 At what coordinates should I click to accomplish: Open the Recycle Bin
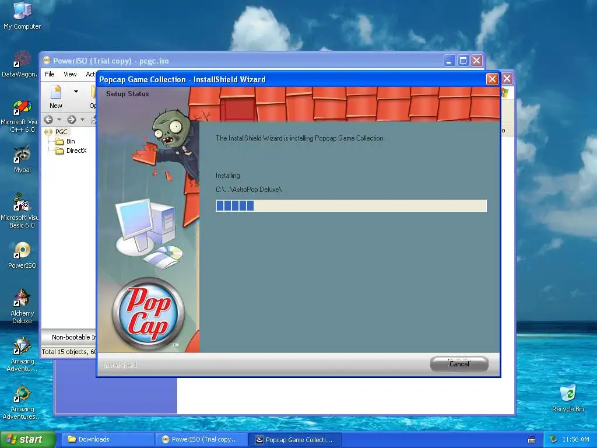[x=568, y=398]
